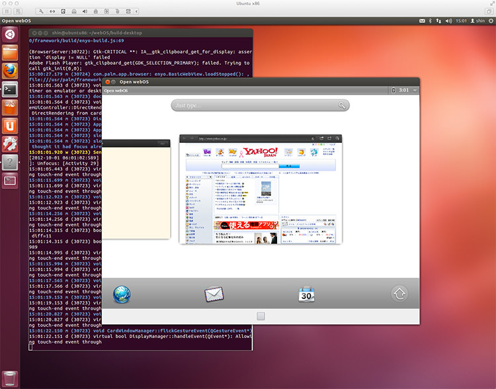This screenshot has width=496, height=389.
Task: Open the Ubuntu Dash home launcher
Action: click(x=10, y=34)
